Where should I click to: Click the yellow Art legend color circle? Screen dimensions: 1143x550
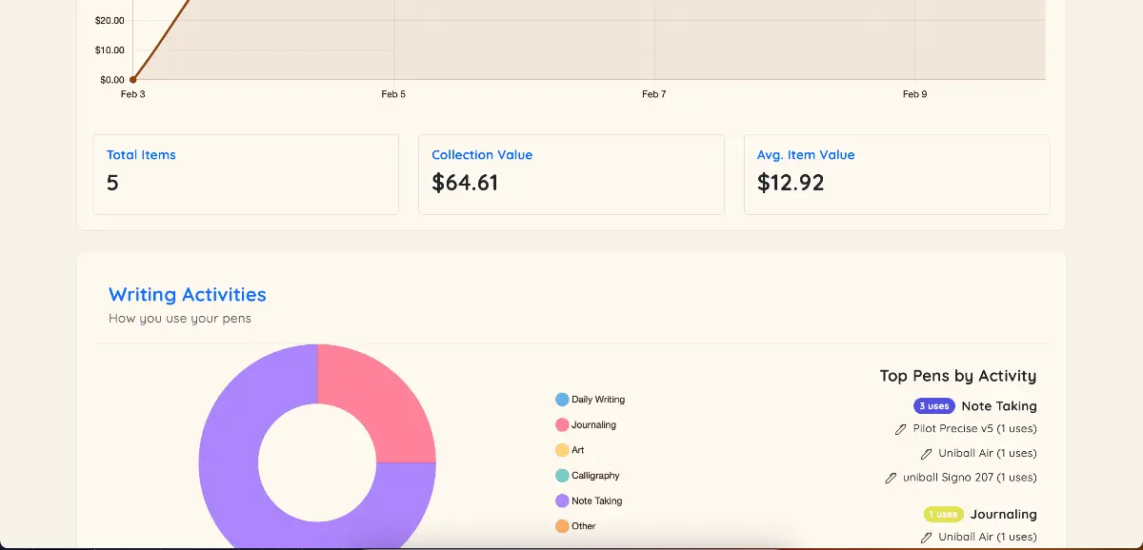pos(562,450)
